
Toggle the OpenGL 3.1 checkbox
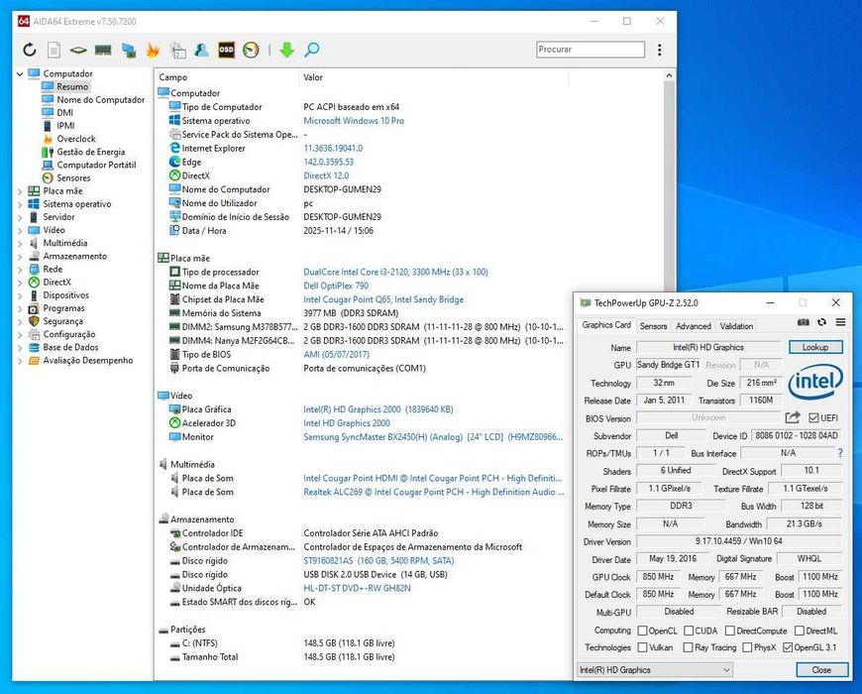[x=788, y=647]
